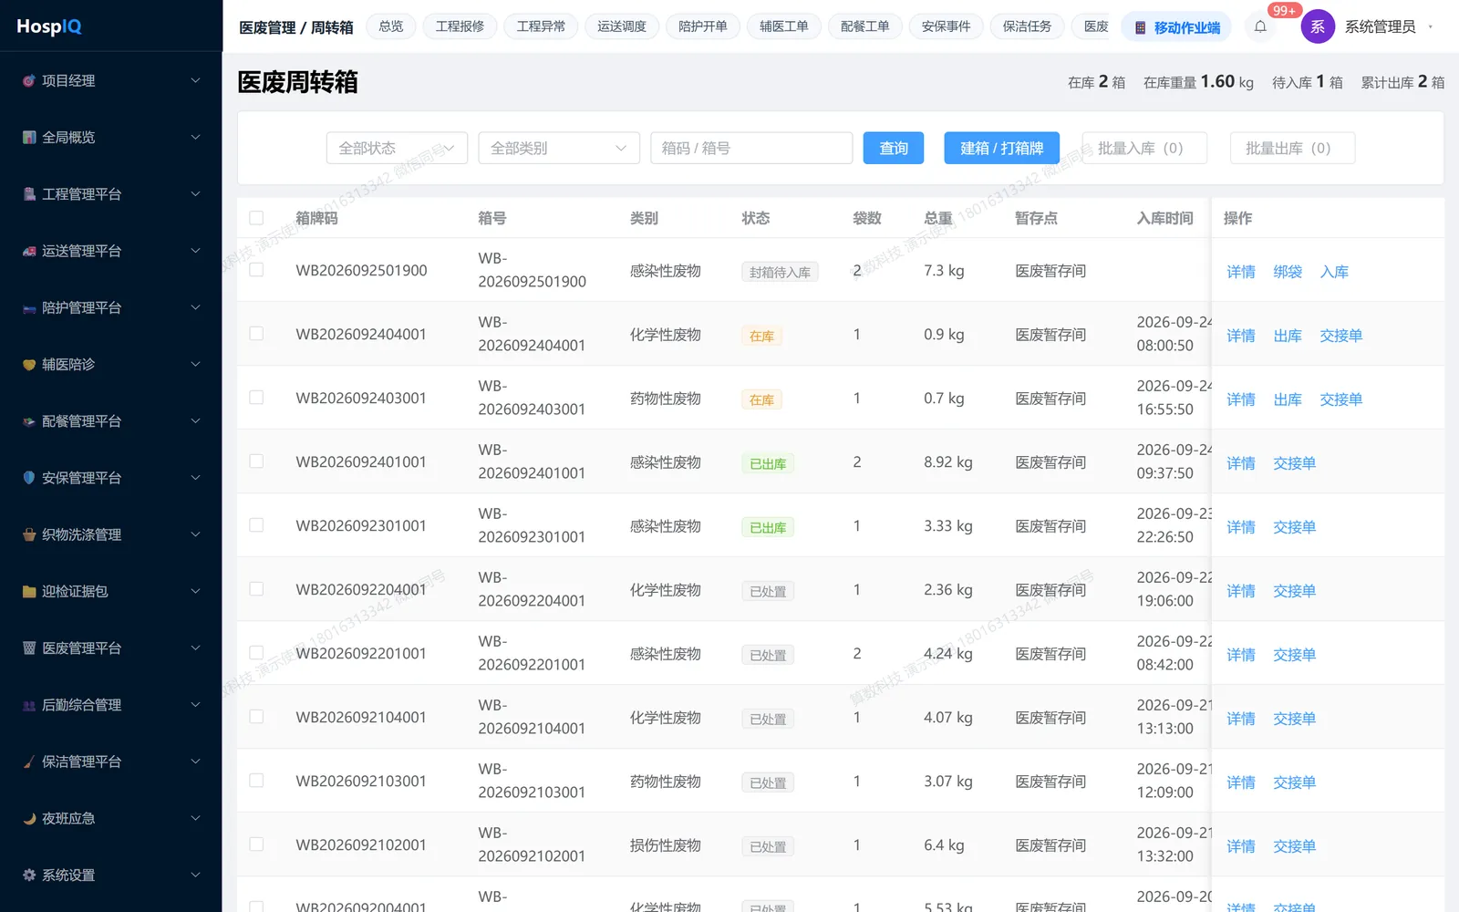Open 移动作业端 mobile workstation button
This screenshot has width=1459, height=912.
(x=1177, y=27)
